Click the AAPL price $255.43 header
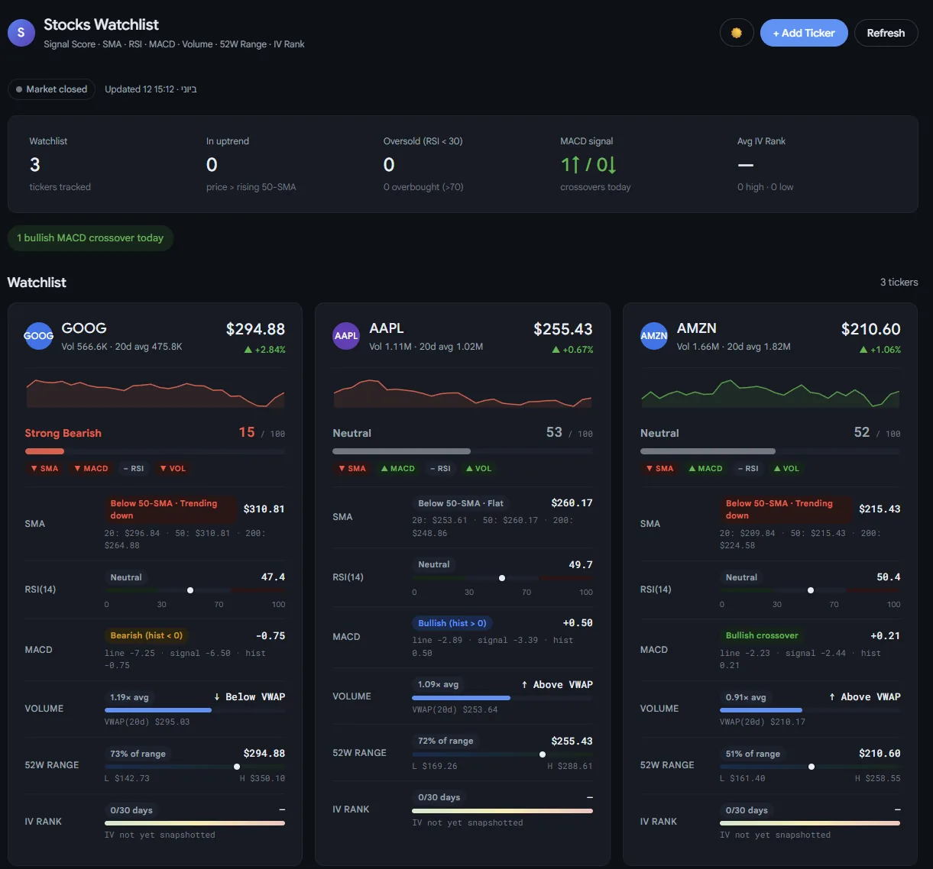Viewport: 933px width, 869px height. tap(563, 329)
